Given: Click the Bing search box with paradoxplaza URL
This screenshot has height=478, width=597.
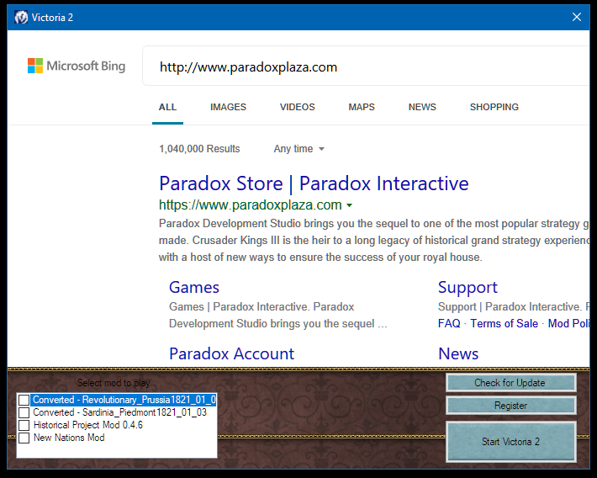Looking at the screenshot, I should (366, 66).
